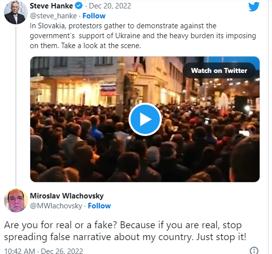Screen dimensions: 272x254
Task: Click the Watch on Twitter button
Action: (x=219, y=70)
